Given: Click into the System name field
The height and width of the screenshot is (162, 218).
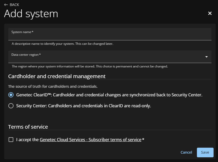Looking at the screenshot, I should tap(110, 36).
